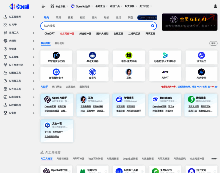
Task: Open 名站直达 dropdown menu
Action: (x=101, y=6)
